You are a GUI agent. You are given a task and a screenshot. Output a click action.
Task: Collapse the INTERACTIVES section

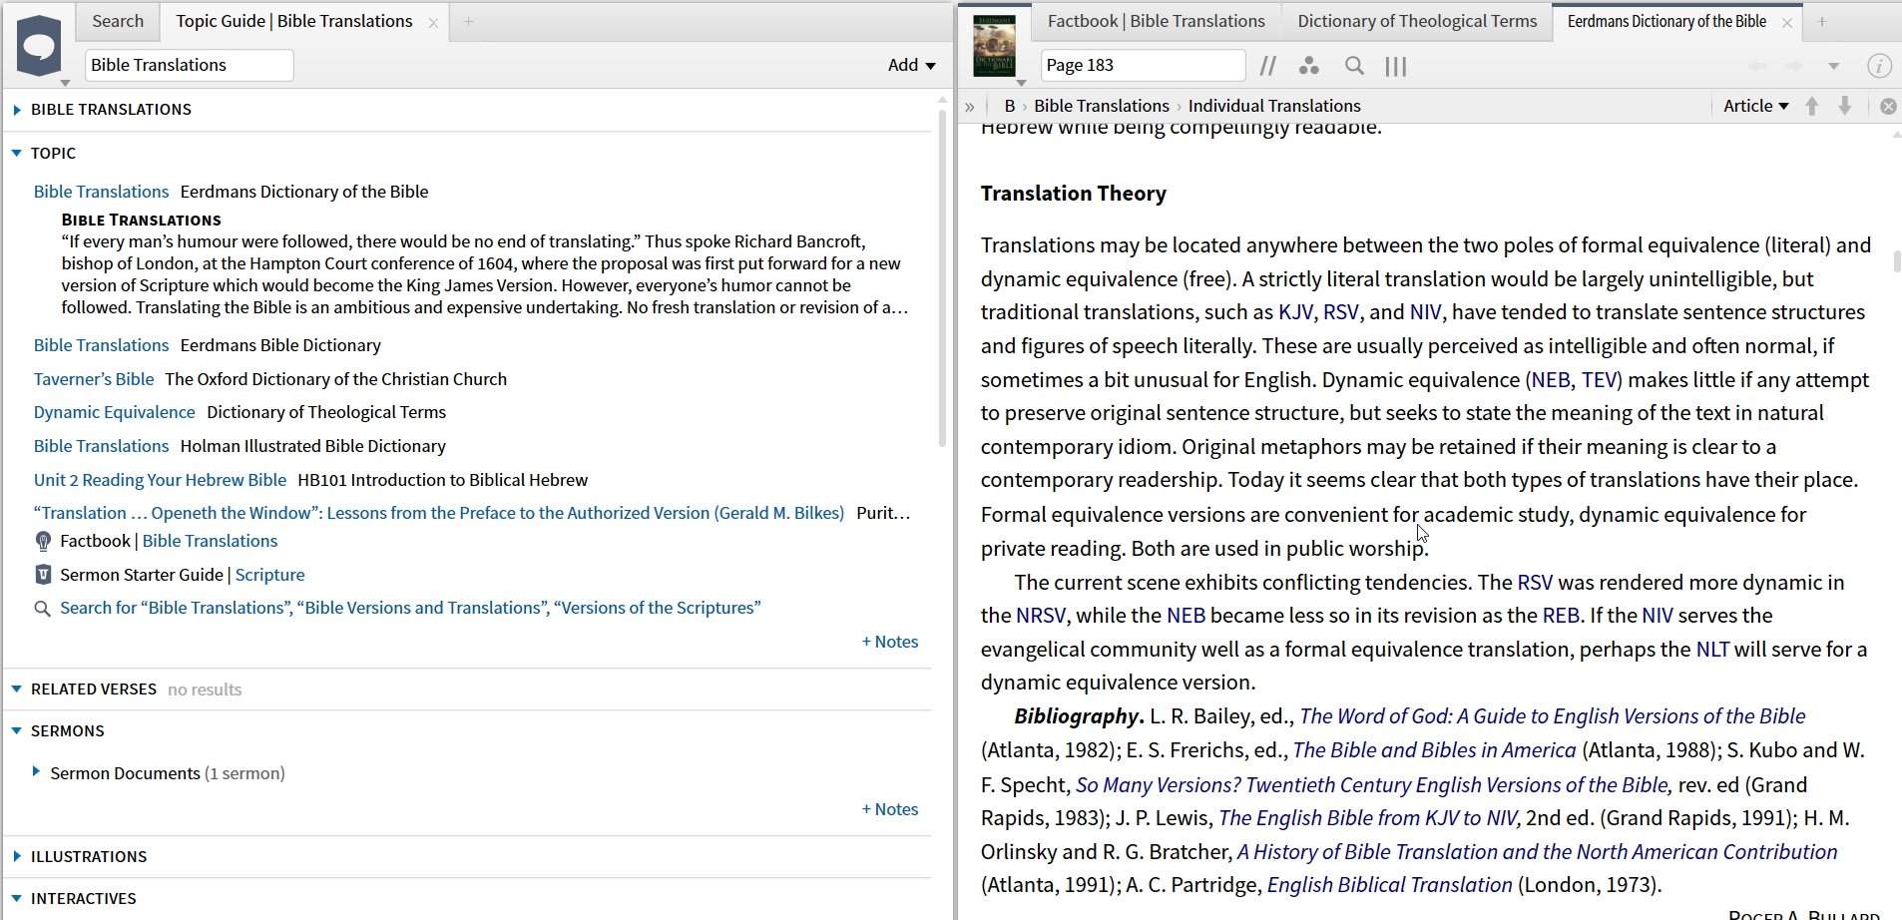click(17, 899)
